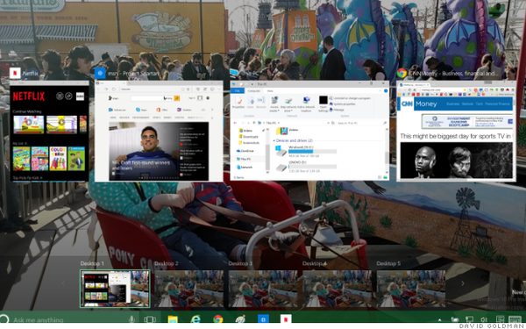
Task: Select the This PC explorer window
Action: (x=309, y=130)
